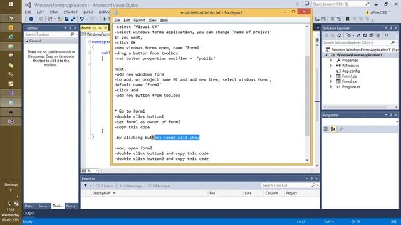Open the johnv2786 account dropdown
This screenshot has height=225, width=401.
point(390,12)
